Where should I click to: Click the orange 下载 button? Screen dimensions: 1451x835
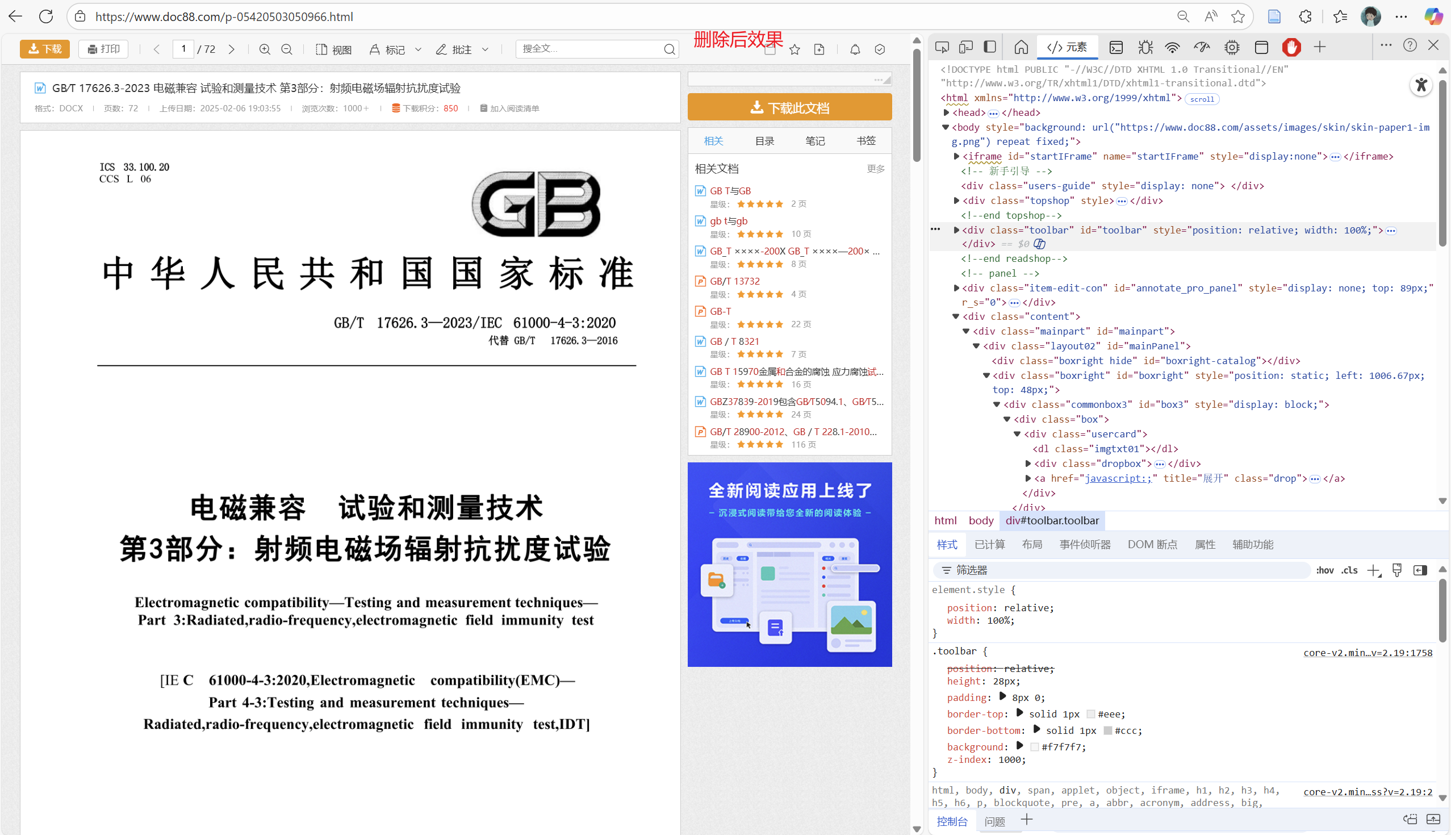[45, 49]
